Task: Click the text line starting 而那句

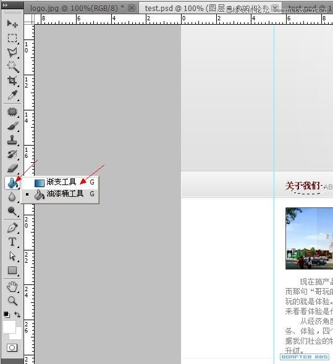Action: [309, 291]
